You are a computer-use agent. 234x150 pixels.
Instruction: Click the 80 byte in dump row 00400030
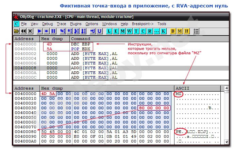[x=142, y=108]
